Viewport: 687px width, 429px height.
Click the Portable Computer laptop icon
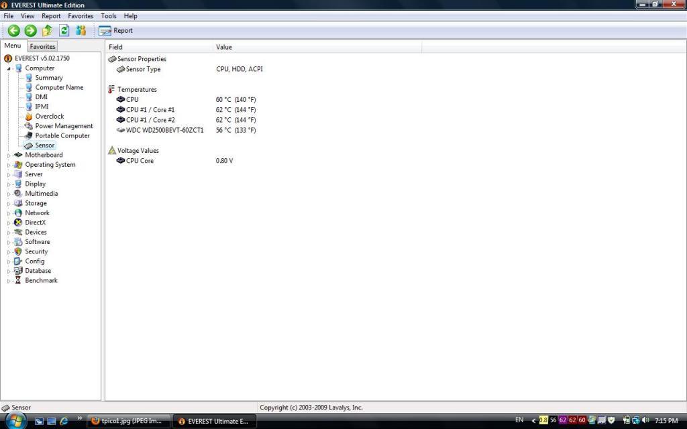28,135
